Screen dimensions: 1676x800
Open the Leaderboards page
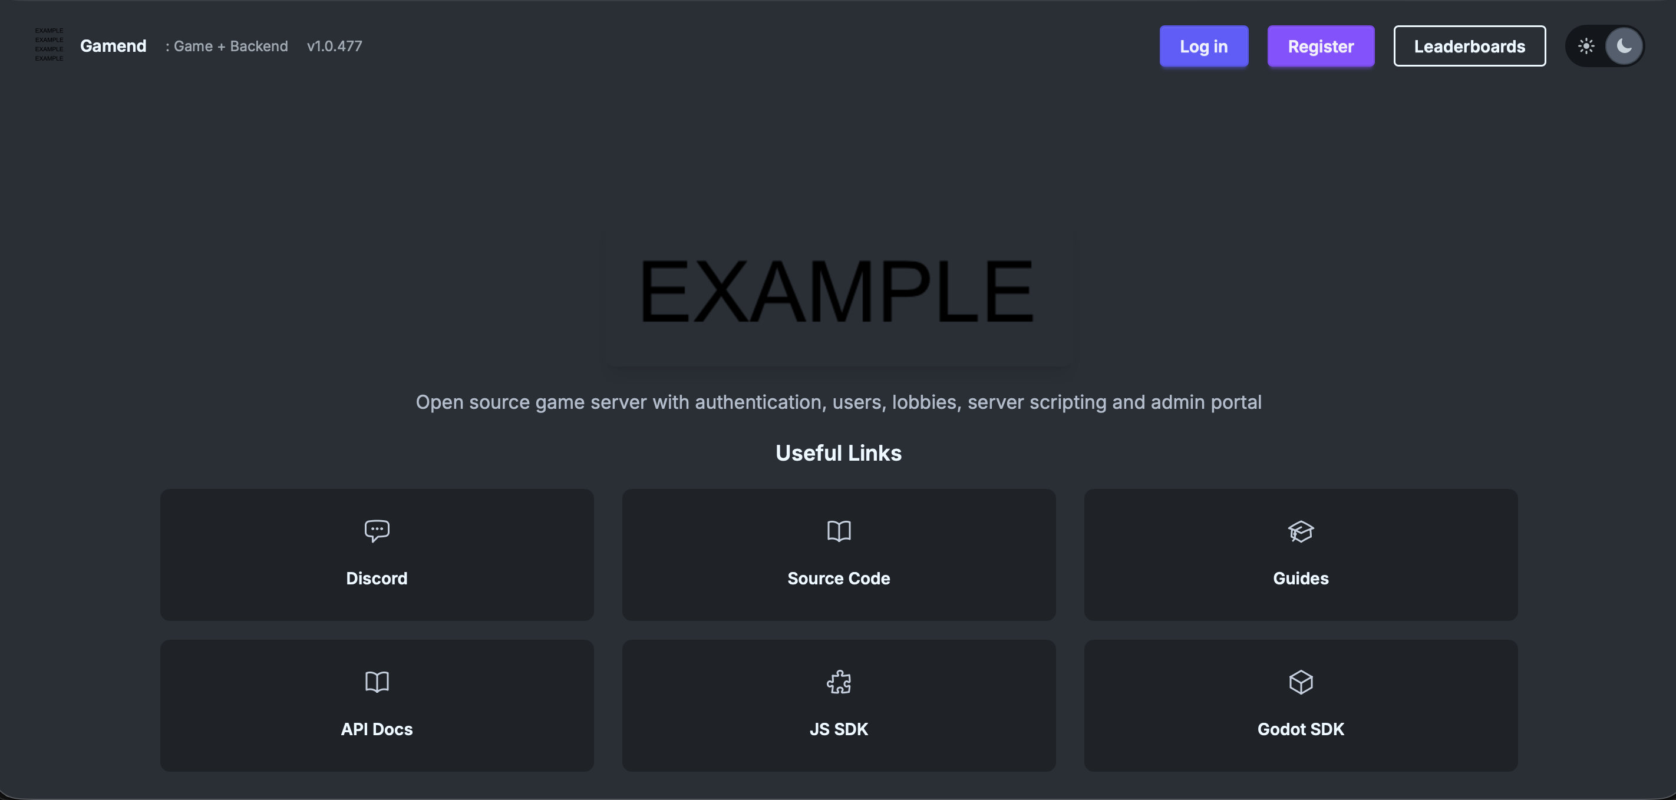pyautogui.click(x=1469, y=46)
